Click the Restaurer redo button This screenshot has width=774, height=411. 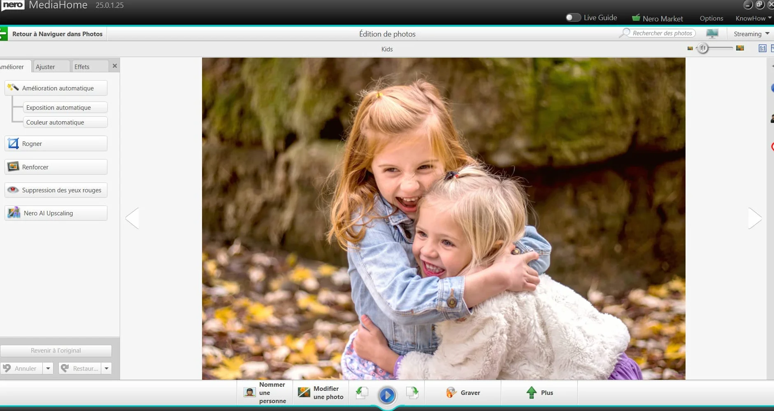pos(80,368)
